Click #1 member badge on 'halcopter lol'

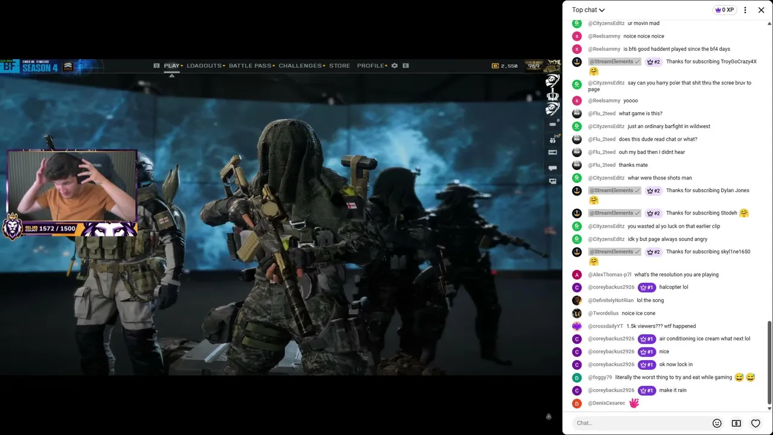point(646,288)
